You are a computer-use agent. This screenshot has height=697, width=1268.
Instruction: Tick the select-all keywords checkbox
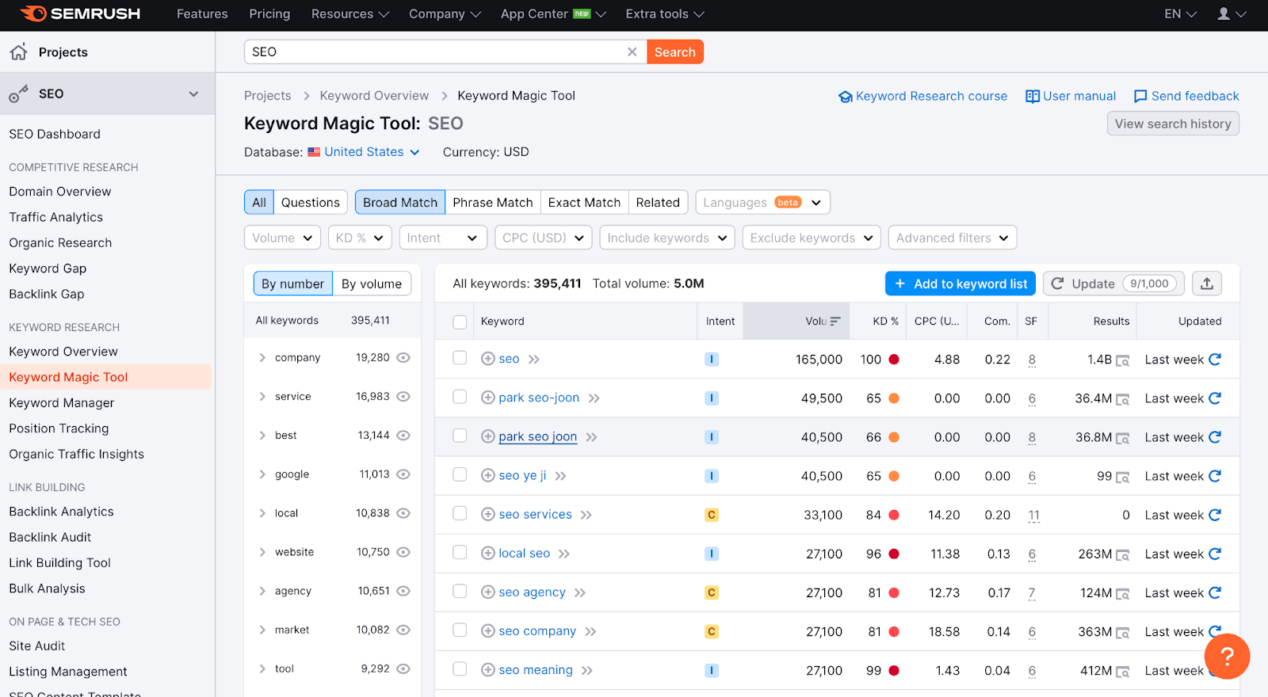(460, 322)
